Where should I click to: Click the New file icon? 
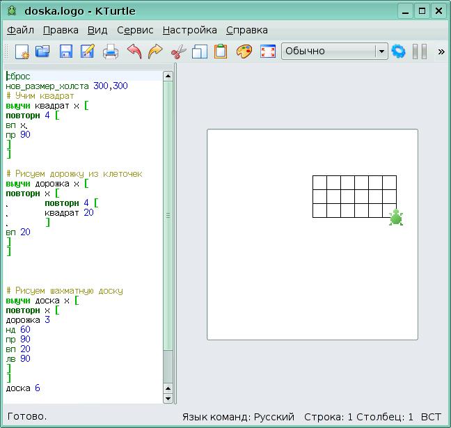[x=22, y=51]
